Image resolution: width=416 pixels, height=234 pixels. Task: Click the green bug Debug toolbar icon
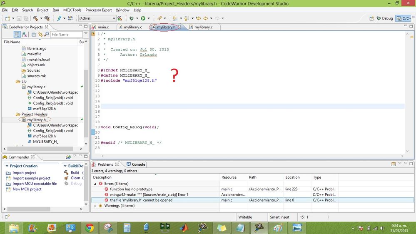coord(131,18)
